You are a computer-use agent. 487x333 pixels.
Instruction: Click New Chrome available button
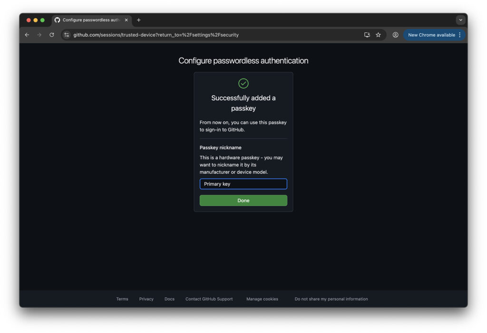[x=434, y=35]
